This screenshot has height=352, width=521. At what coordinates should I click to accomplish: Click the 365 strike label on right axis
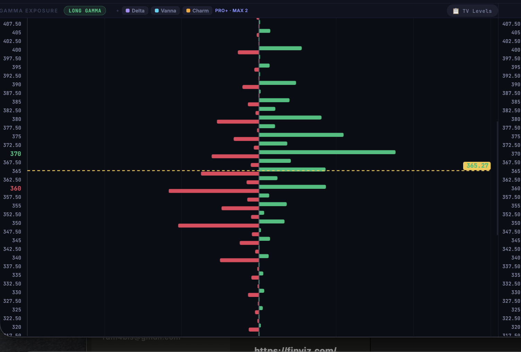tap(516, 171)
